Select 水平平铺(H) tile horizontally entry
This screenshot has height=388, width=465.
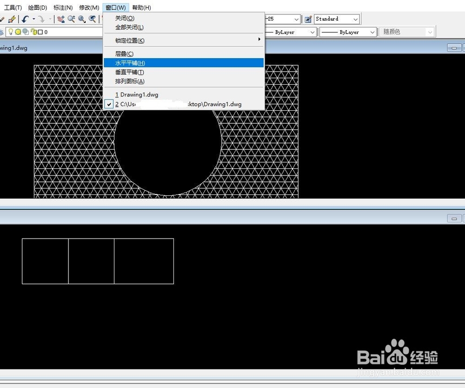click(x=184, y=63)
